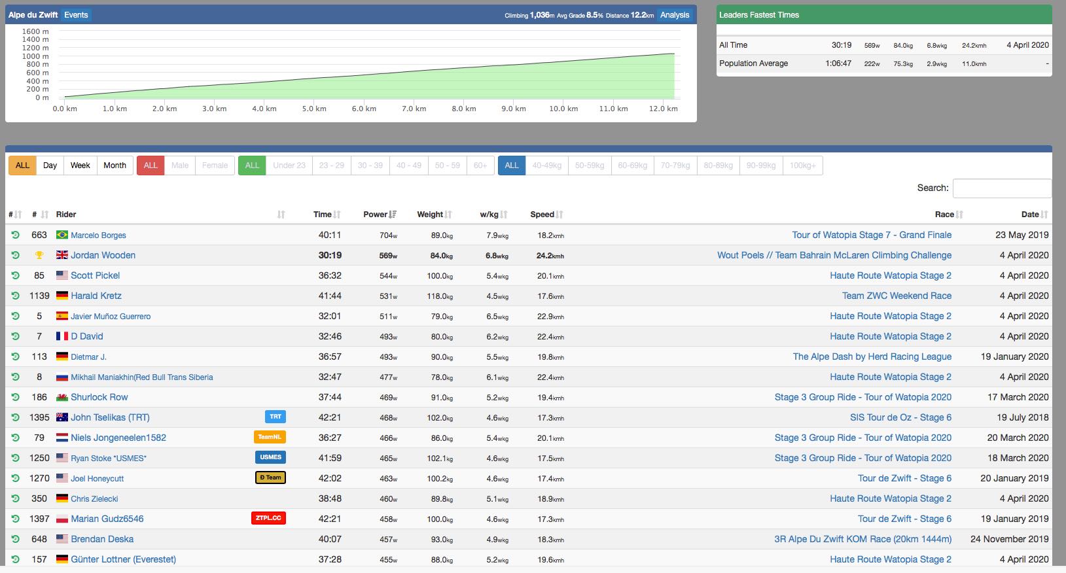Viewport: 1066px width, 573px height.
Task: Filter by 100kg+ weight class
Action: click(803, 165)
